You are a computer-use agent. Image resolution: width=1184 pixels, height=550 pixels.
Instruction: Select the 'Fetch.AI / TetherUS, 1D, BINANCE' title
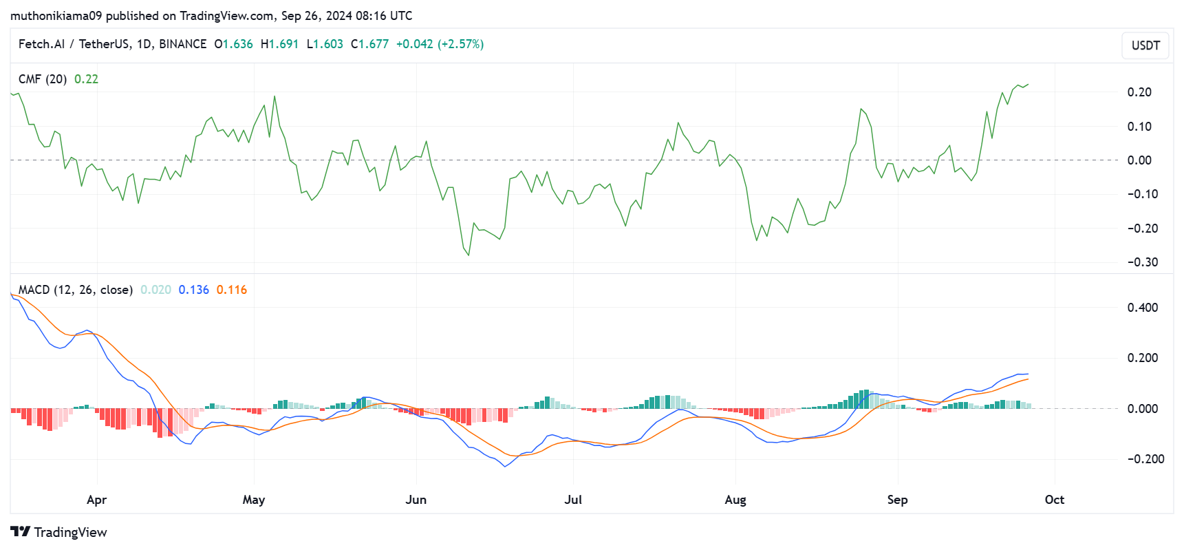pos(112,44)
